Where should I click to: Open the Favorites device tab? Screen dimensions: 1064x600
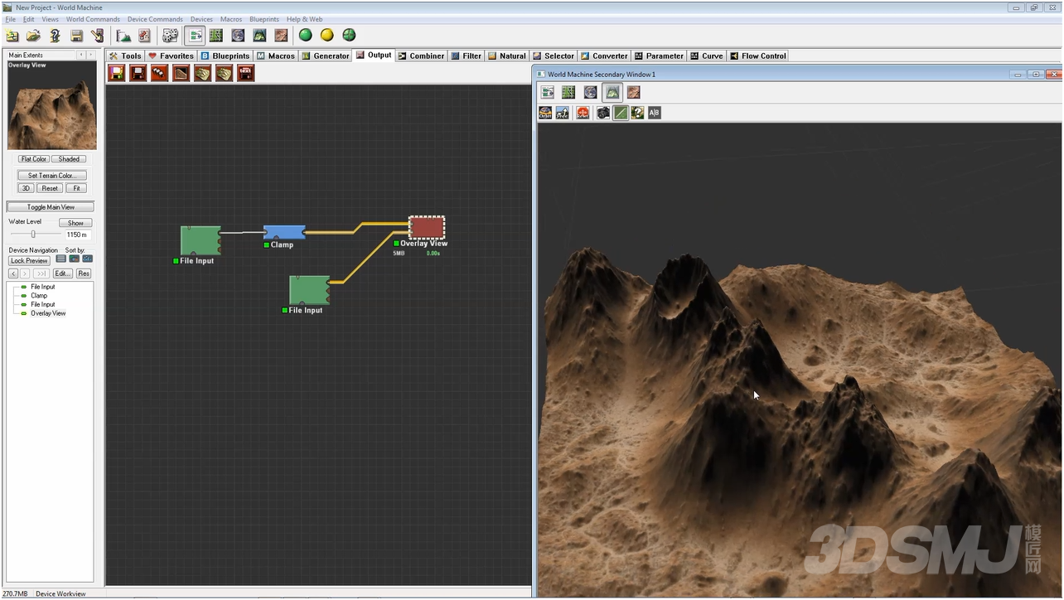(x=171, y=56)
